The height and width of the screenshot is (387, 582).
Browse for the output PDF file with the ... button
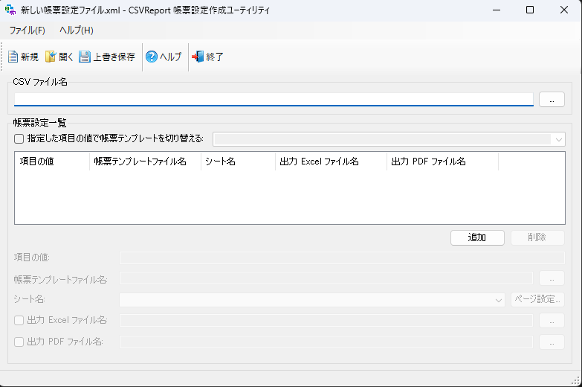coord(552,342)
